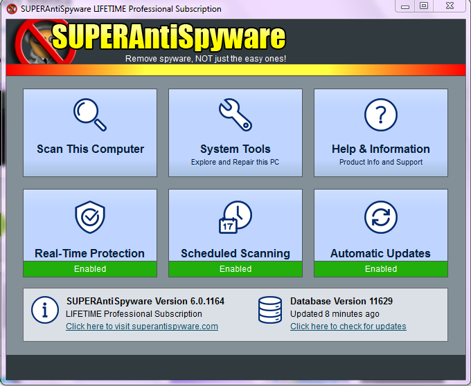Toggle the Automatic Updates Enabled status bar
471x386 pixels.
pyautogui.click(x=380, y=268)
